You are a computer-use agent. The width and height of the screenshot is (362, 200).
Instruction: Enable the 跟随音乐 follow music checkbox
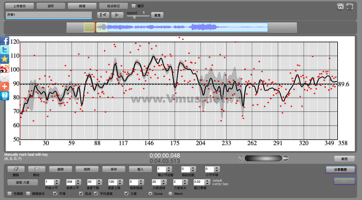tap(28, 194)
